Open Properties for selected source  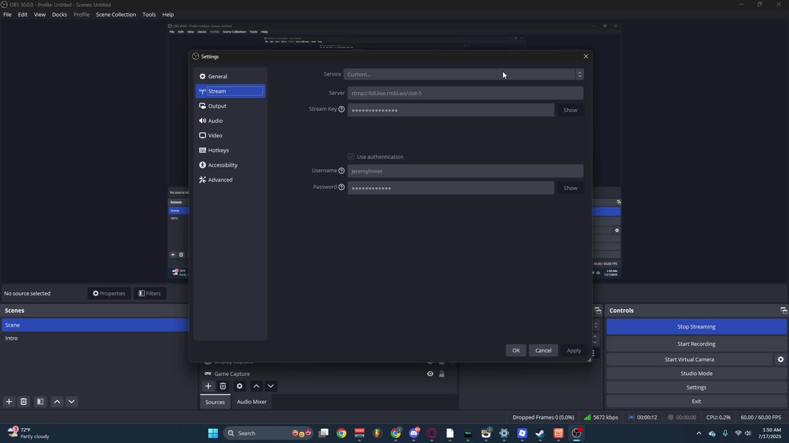[109, 293]
